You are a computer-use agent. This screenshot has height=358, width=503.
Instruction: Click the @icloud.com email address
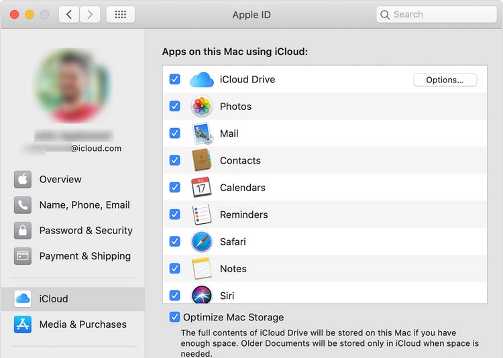[96, 149]
